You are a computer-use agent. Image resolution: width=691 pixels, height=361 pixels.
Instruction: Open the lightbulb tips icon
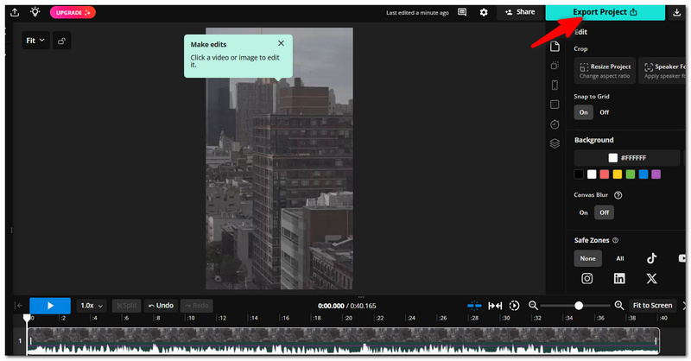point(35,12)
